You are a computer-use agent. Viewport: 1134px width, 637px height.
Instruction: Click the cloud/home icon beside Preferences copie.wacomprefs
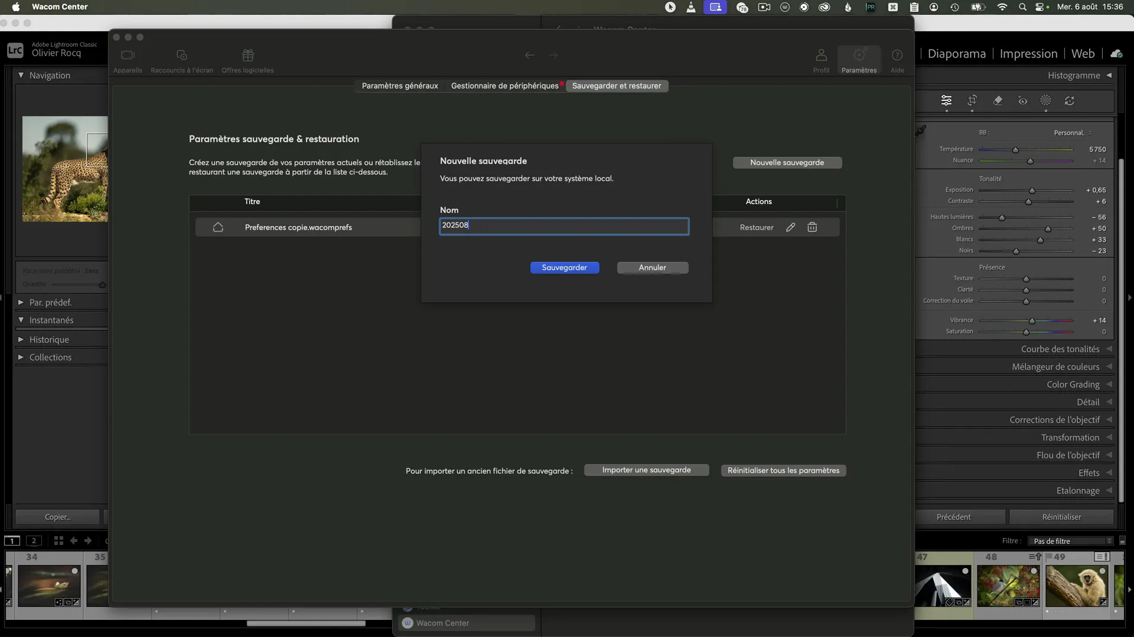pos(218,227)
